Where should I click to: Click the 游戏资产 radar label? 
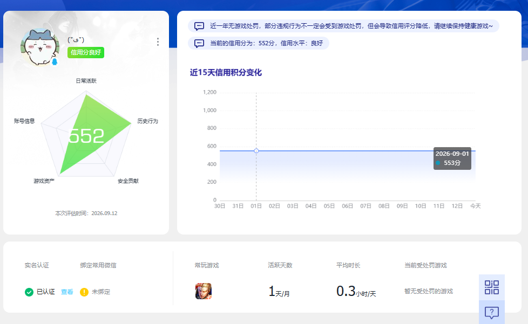(44, 181)
